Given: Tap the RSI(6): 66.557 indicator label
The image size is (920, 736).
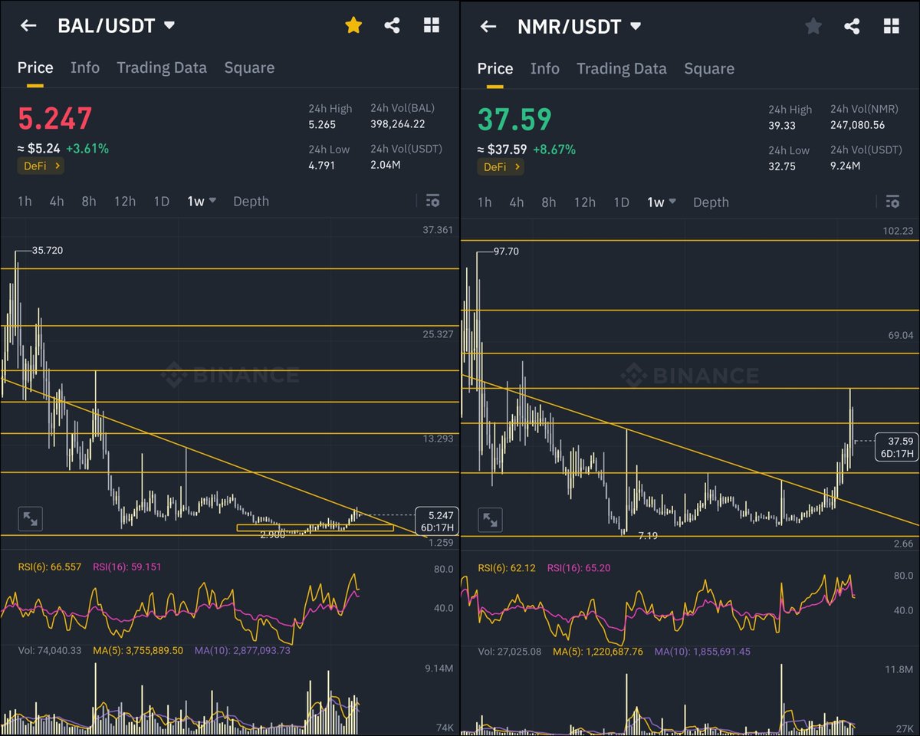Looking at the screenshot, I should tap(51, 567).
